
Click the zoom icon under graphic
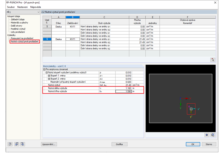pyautogui.click(x=213, y=135)
